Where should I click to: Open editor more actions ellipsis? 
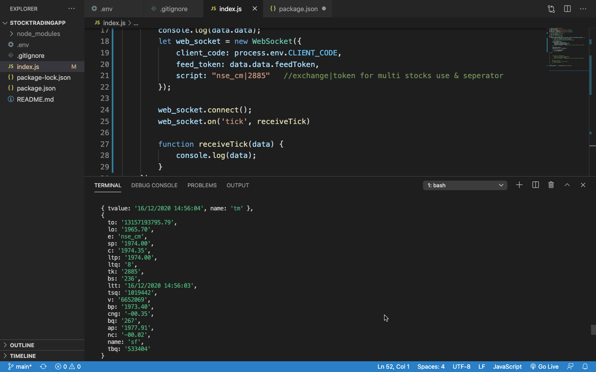(x=583, y=9)
